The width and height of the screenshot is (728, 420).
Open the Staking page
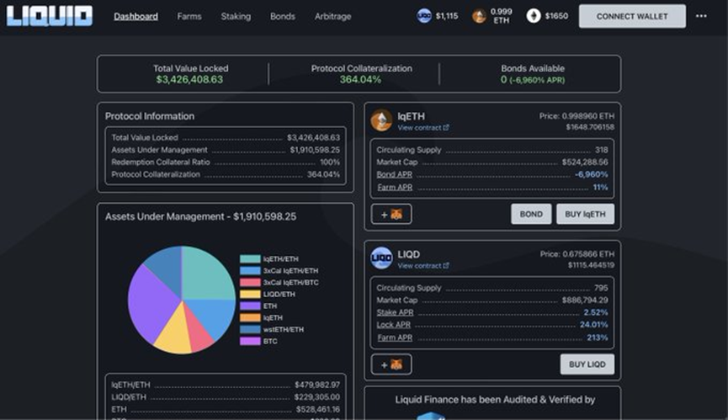point(236,16)
